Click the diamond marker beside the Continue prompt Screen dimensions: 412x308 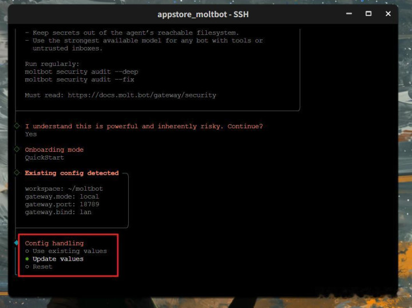pyautogui.click(x=17, y=126)
